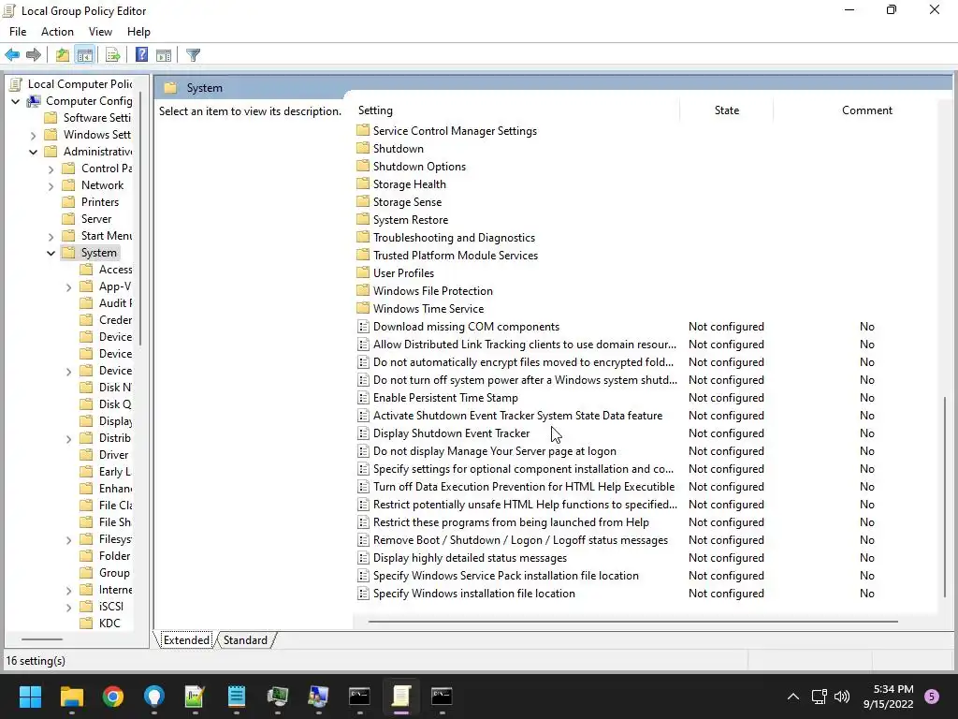Expand the iSCSI tree node
The image size is (958, 719).
(68, 607)
